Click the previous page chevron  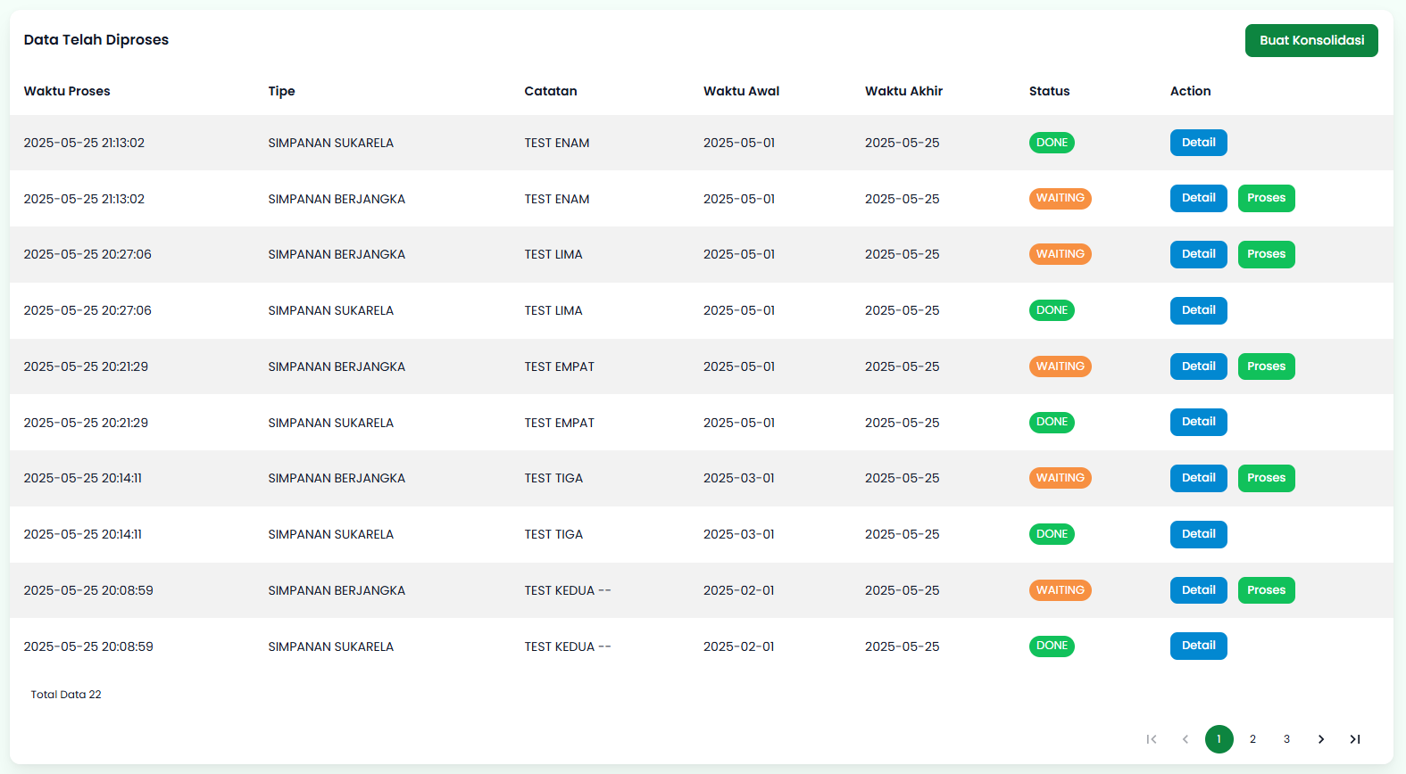click(1186, 739)
